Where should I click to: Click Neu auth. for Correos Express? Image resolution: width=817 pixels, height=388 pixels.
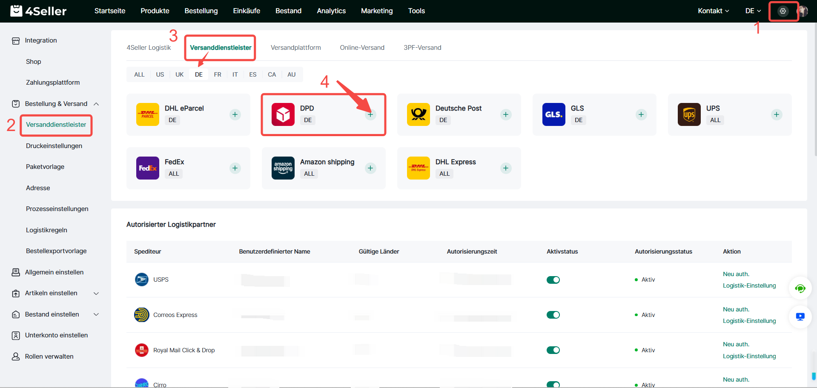point(736,309)
